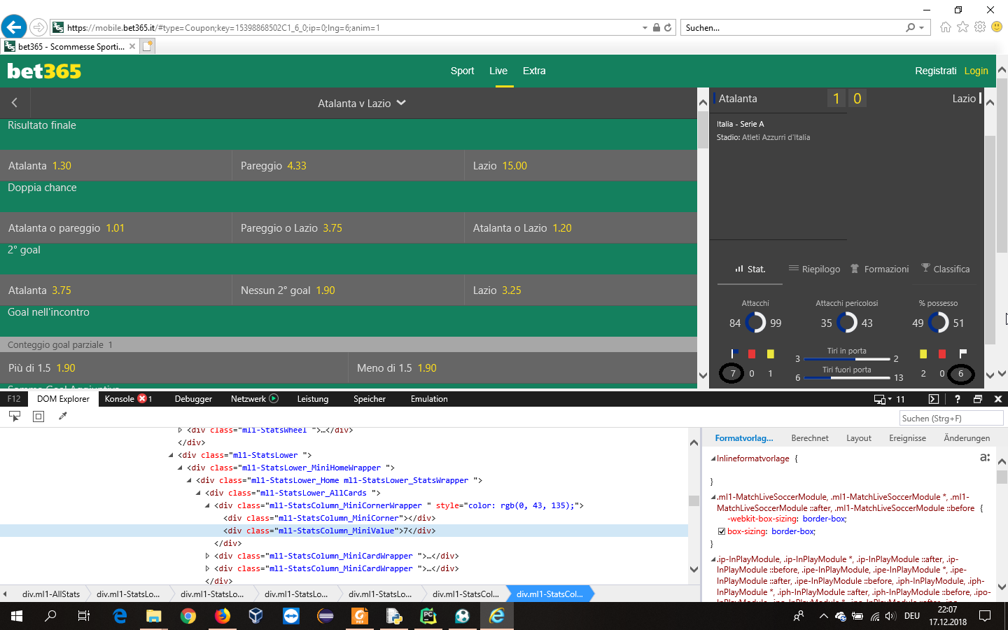The height and width of the screenshot is (630, 1008).
Task: Choose Più di 1.5 at 1.90
Action: tap(174, 367)
